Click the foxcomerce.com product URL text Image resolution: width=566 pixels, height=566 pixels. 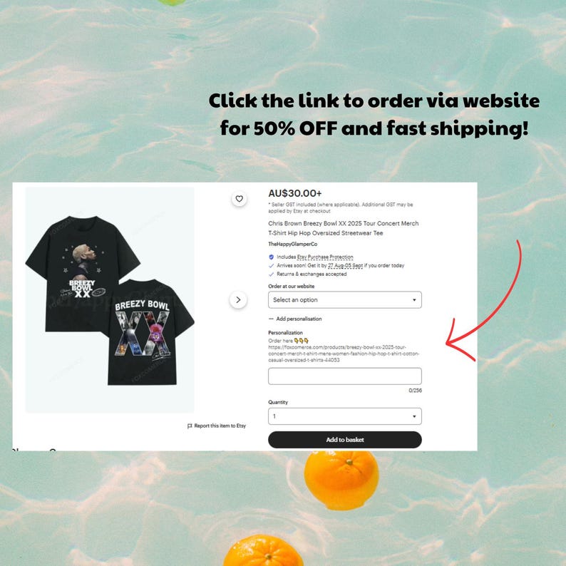344,354
